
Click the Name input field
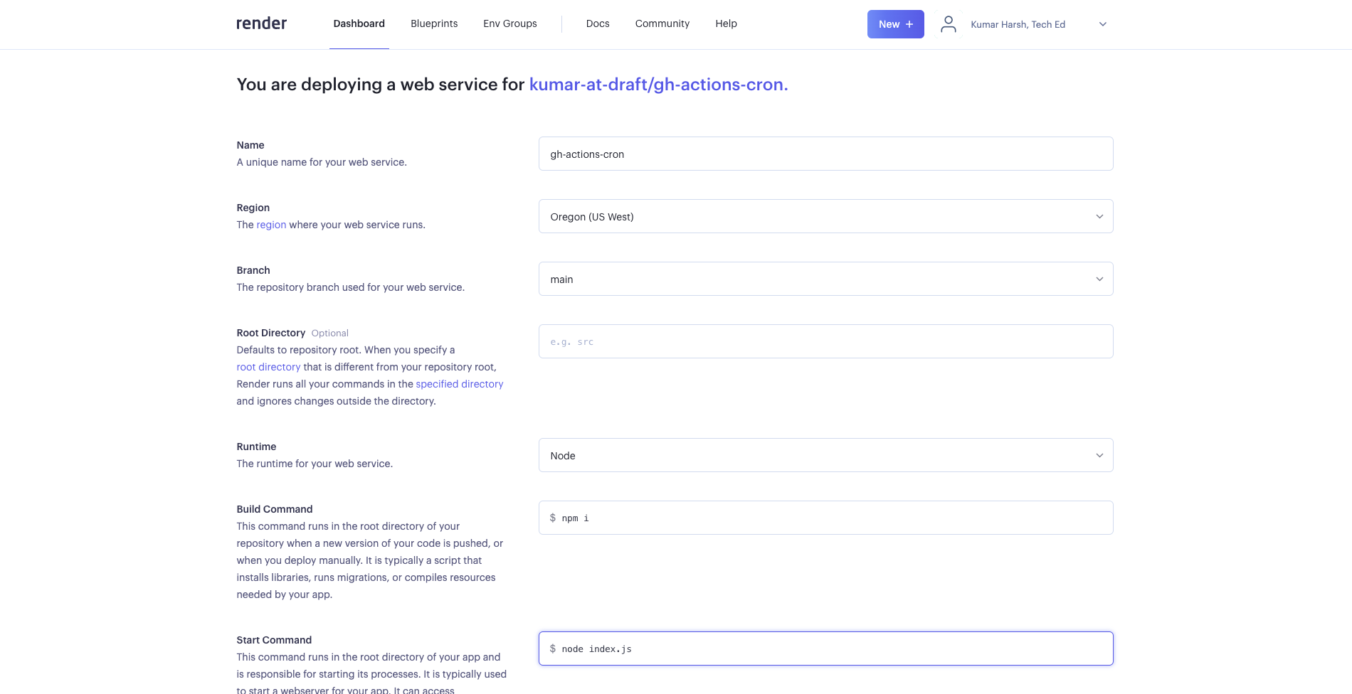[x=825, y=154]
